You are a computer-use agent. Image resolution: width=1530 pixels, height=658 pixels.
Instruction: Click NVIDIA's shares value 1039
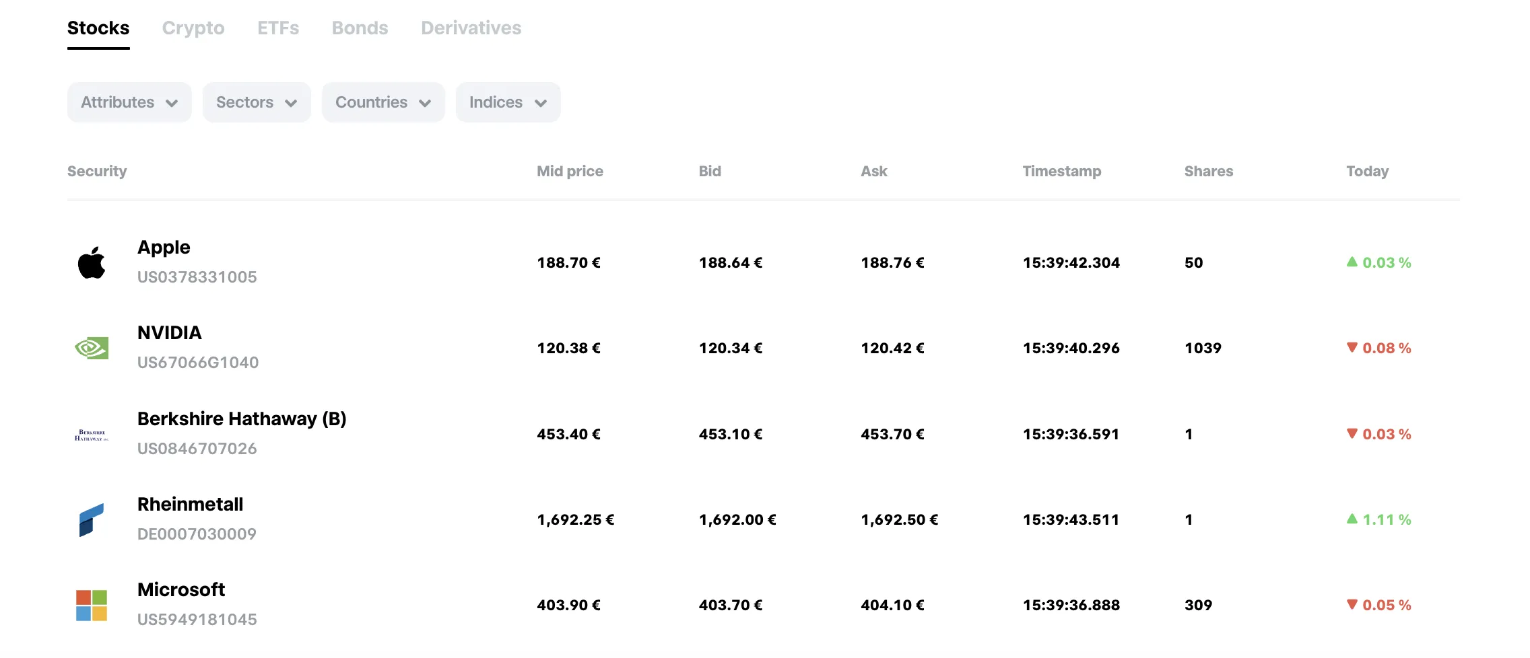coord(1203,349)
